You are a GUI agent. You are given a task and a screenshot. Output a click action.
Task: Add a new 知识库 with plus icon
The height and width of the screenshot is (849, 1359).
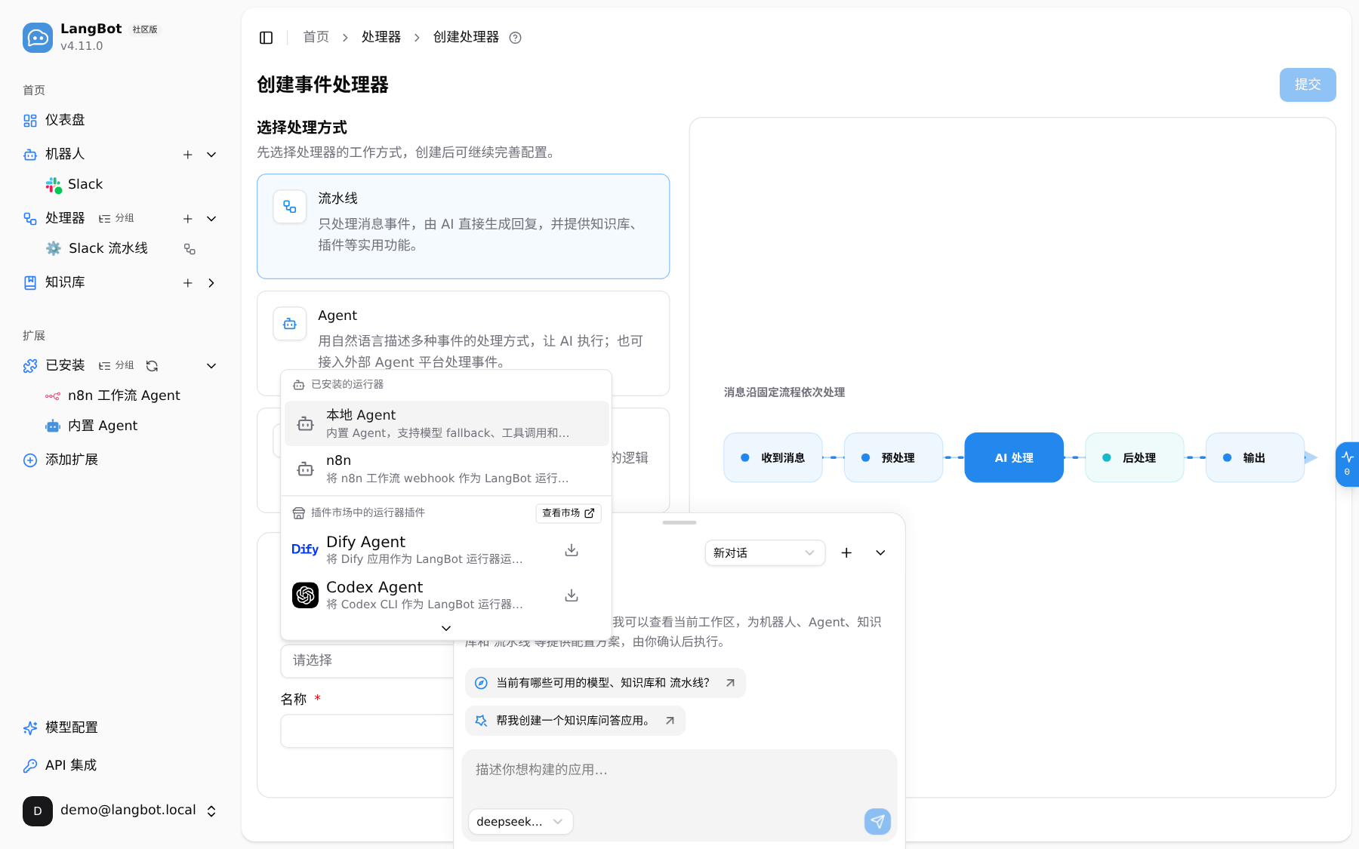pyautogui.click(x=188, y=283)
